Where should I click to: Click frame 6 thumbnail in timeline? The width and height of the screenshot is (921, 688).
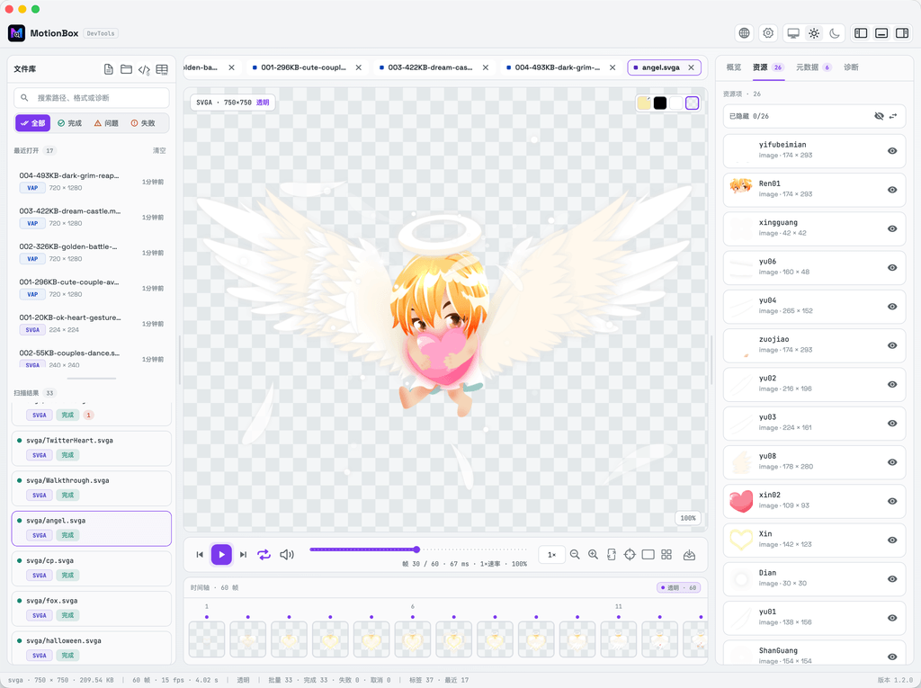pyautogui.click(x=412, y=639)
